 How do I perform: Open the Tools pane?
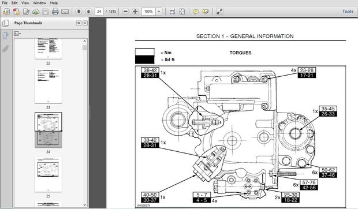coord(348,12)
